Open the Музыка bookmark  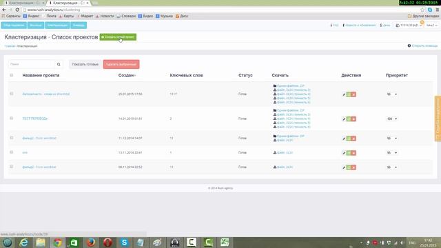tap(164, 16)
